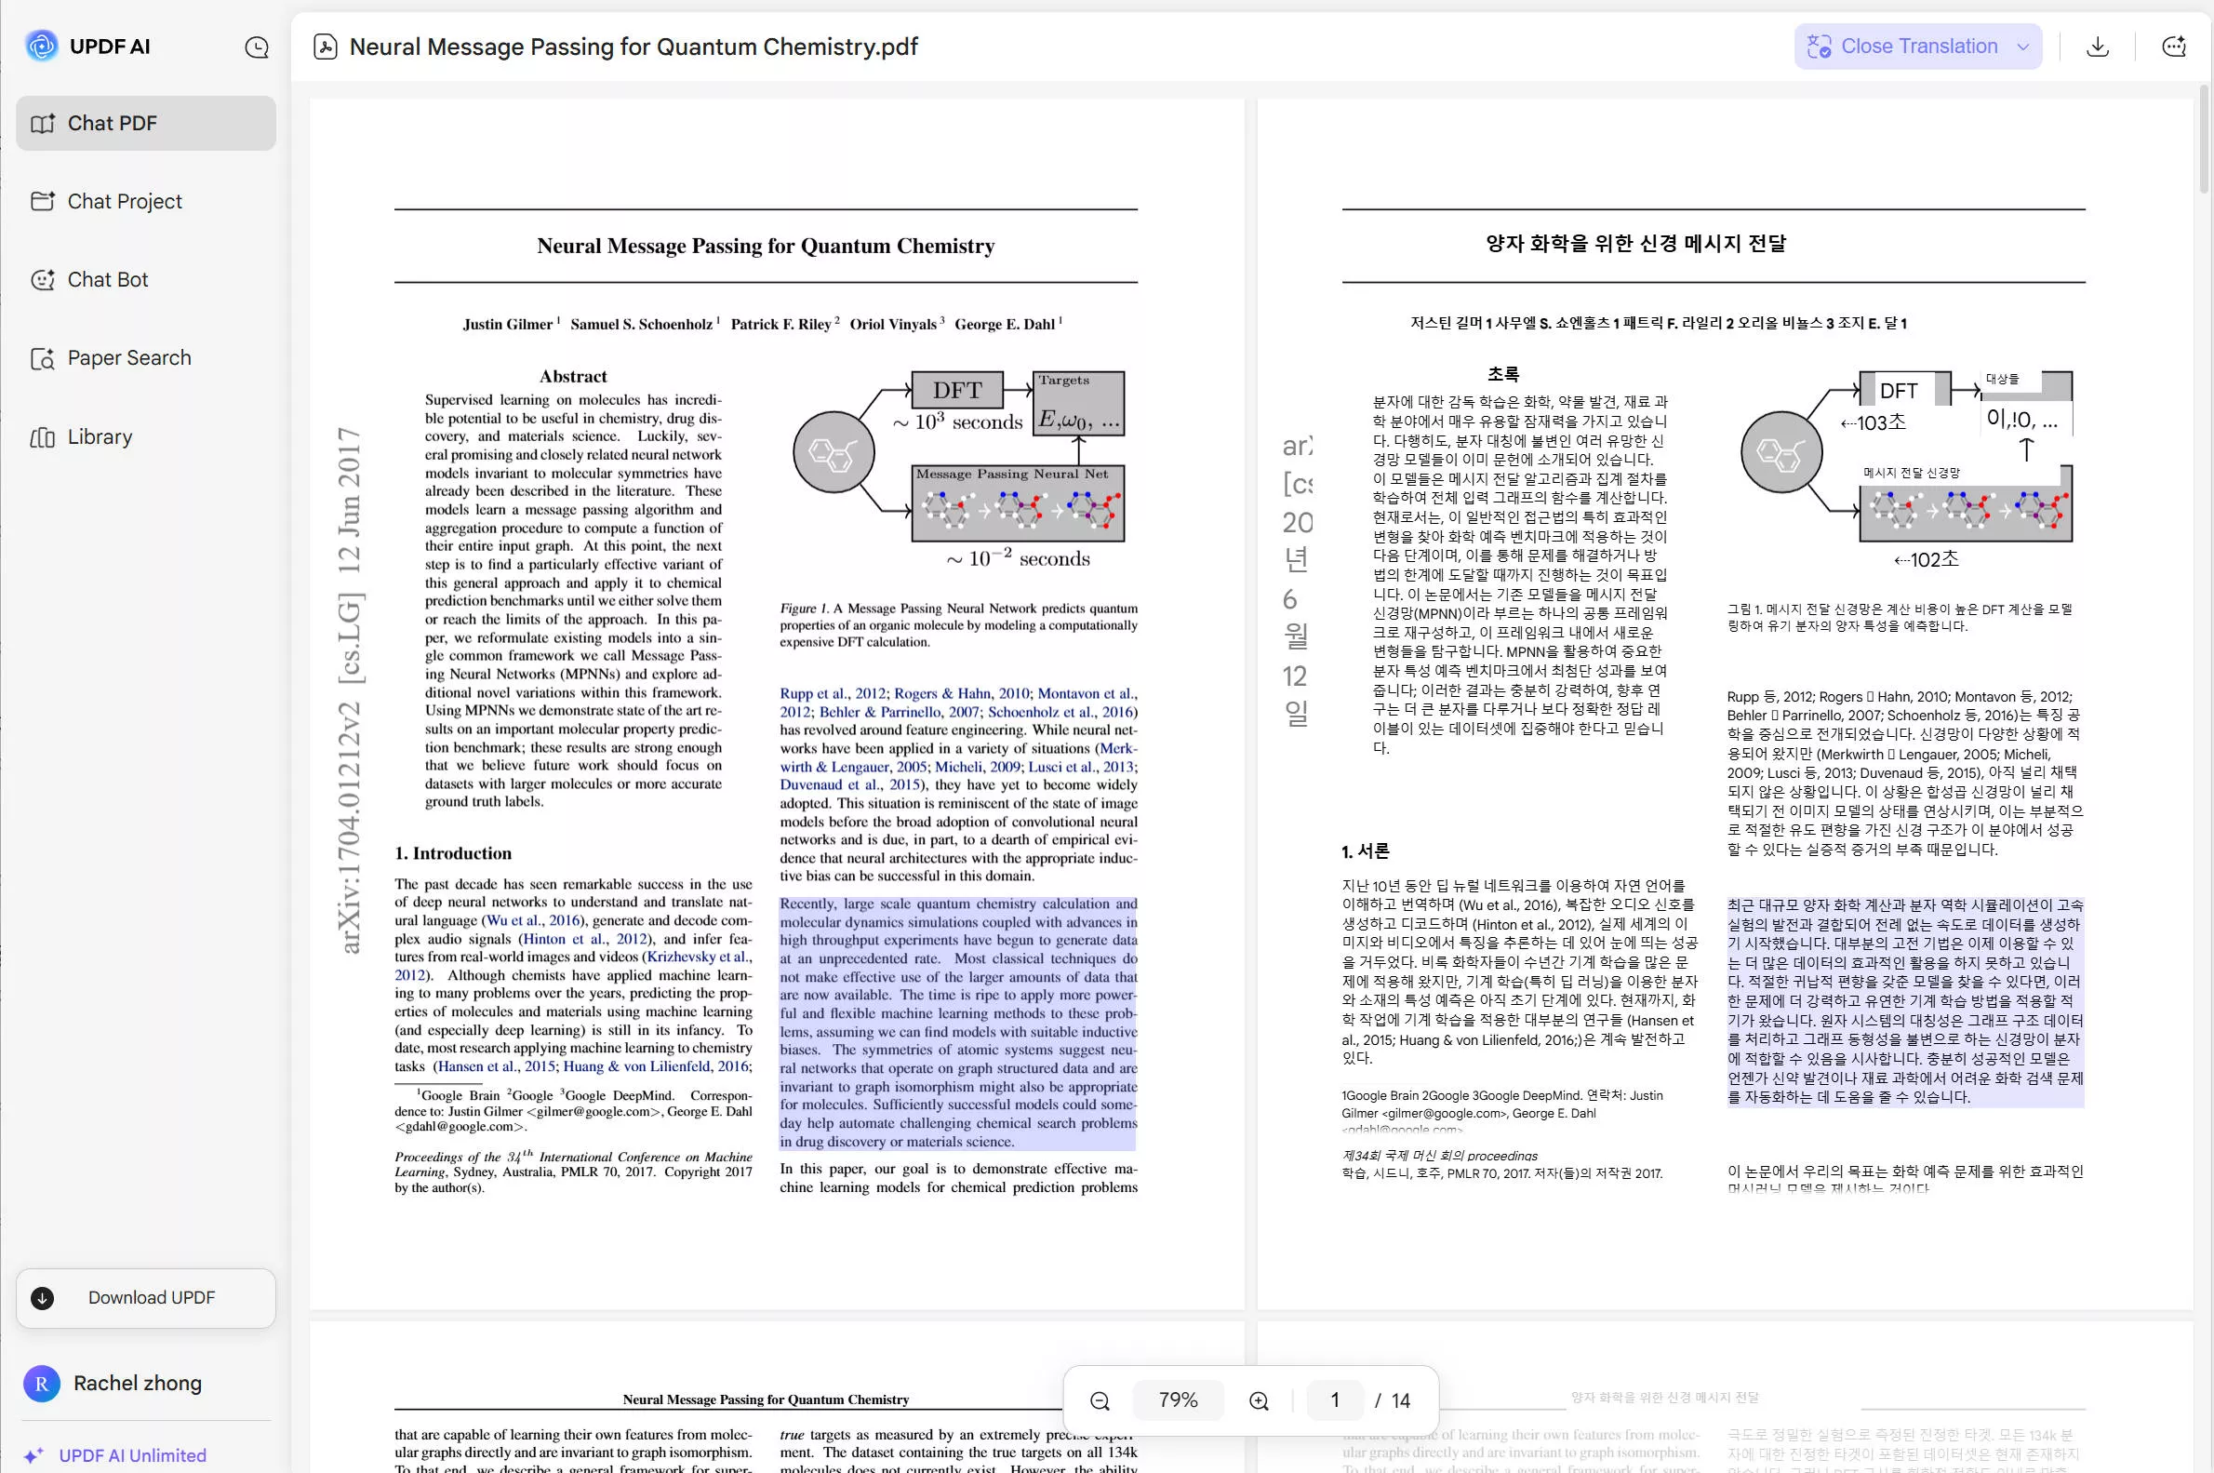Open Paper Search in sidebar
The width and height of the screenshot is (2214, 1473).
(145, 358)
